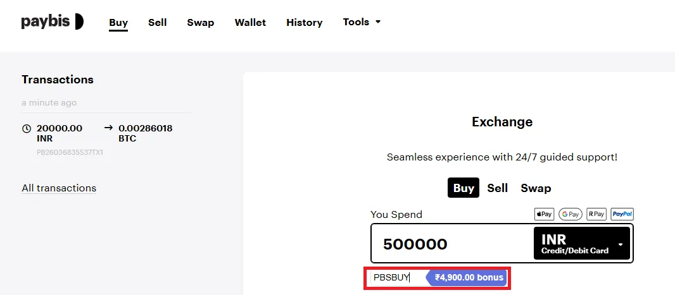
Task: Select the Buy toggle in the Exchange panel
Action: (x=464, y=188)
